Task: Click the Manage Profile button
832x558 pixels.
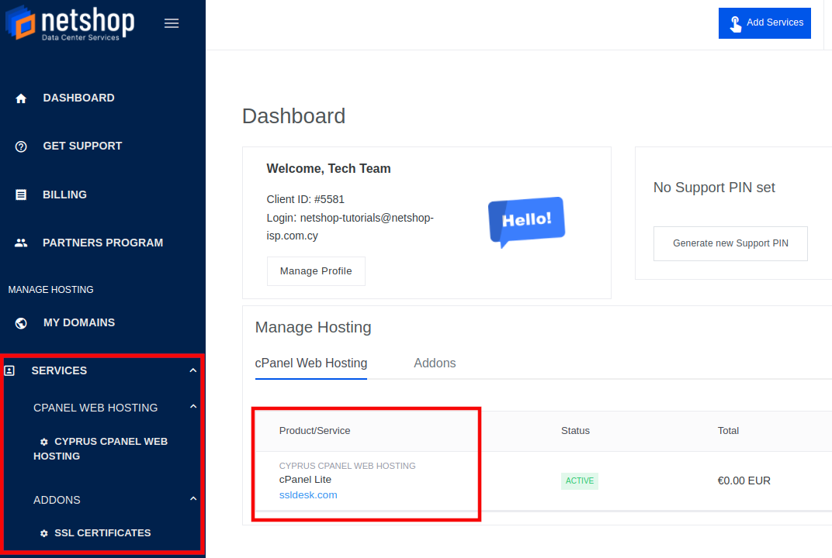Action: (x=316, y=271)
